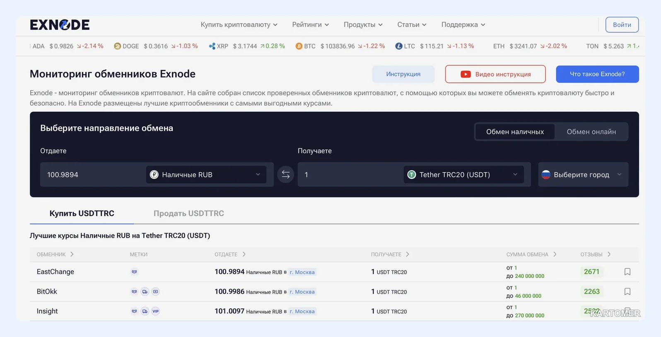Click the BTC coin icon in ticker
The image size is (661, 337).
pyautogui.click(x=299, y=46)
